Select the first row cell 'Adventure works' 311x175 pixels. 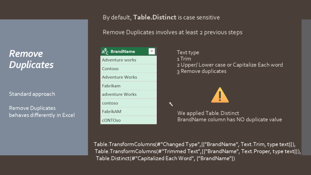pos(119,60)
